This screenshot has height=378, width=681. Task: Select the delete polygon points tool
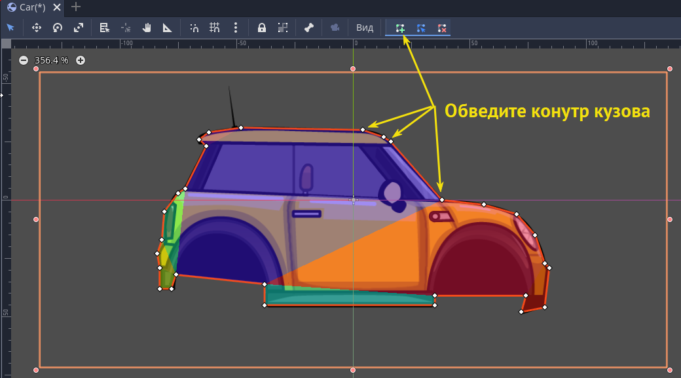[x=442, y=28]
